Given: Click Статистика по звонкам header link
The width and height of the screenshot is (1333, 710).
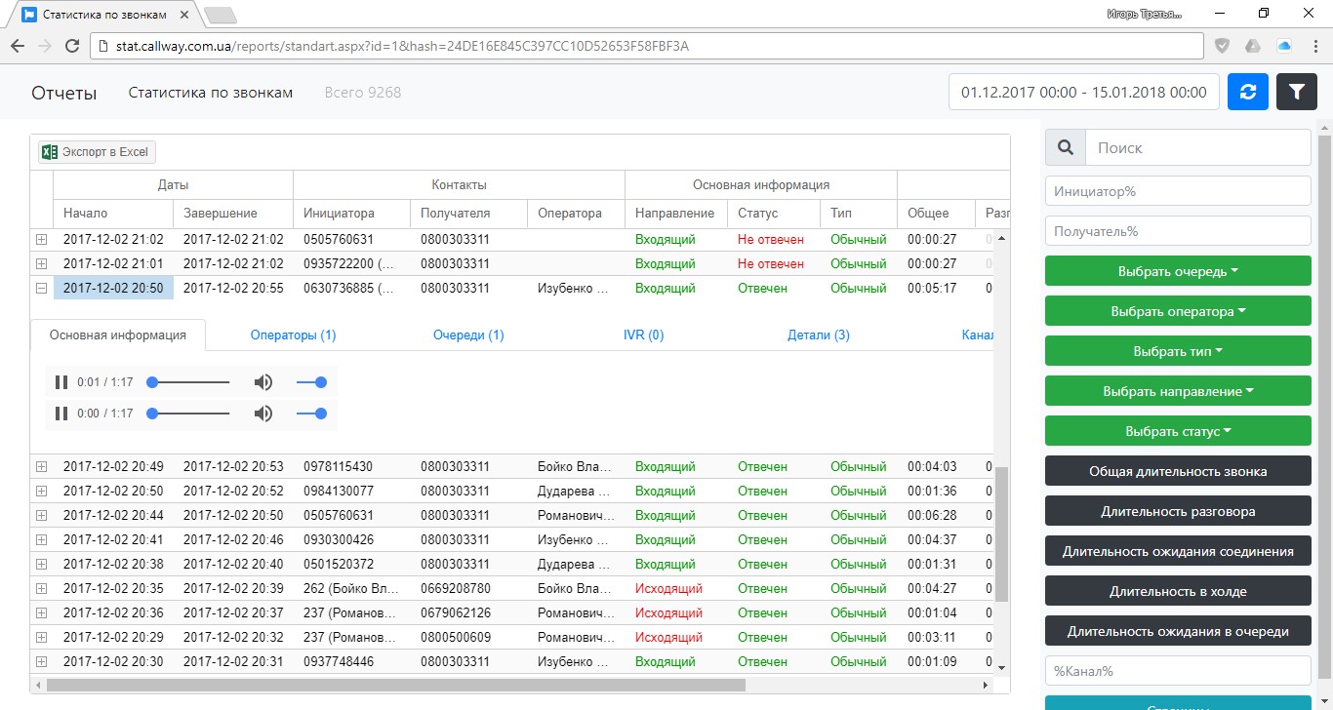Looking at the screenshot, I should [x=211, y=93].
